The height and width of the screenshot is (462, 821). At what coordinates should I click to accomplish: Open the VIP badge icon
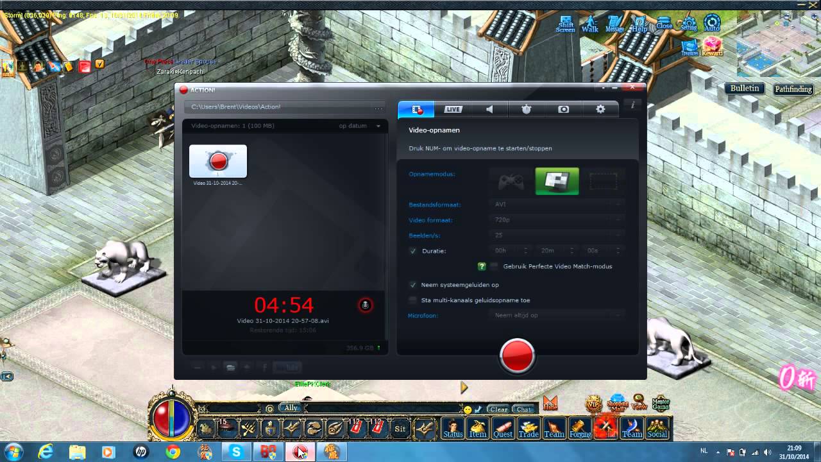(593, 404)
